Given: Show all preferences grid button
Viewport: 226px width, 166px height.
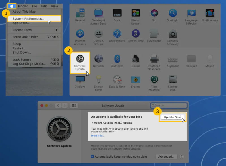Looking at the screenshot, I should coord(74,105).
